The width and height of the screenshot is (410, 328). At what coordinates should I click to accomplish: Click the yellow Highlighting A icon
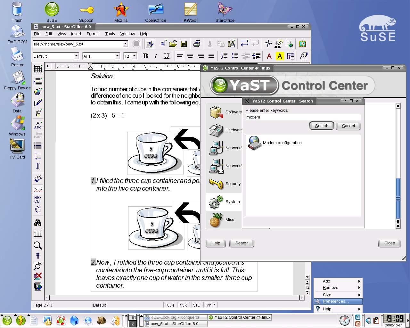tap(280, 56)
